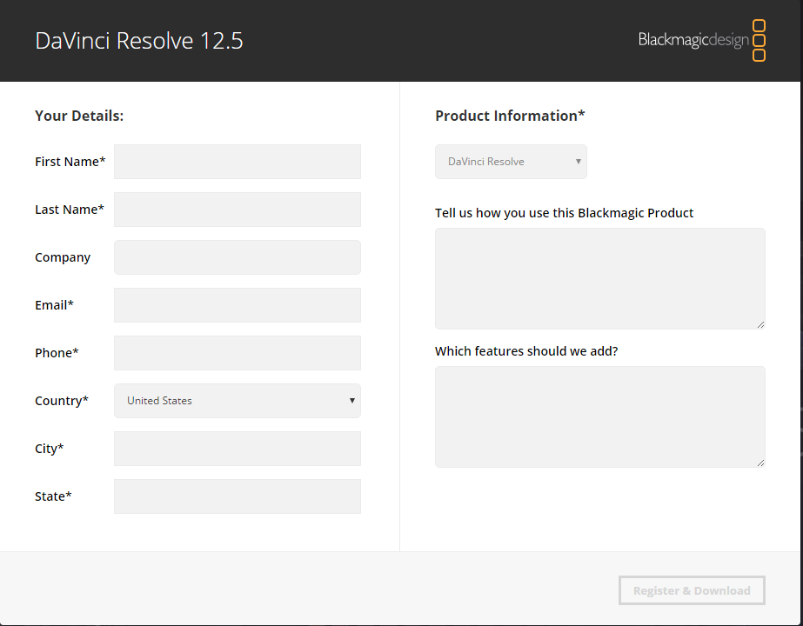Screen dimensions: 803x626
Task: Click into the Last Name text box
Action: (237, 210)
